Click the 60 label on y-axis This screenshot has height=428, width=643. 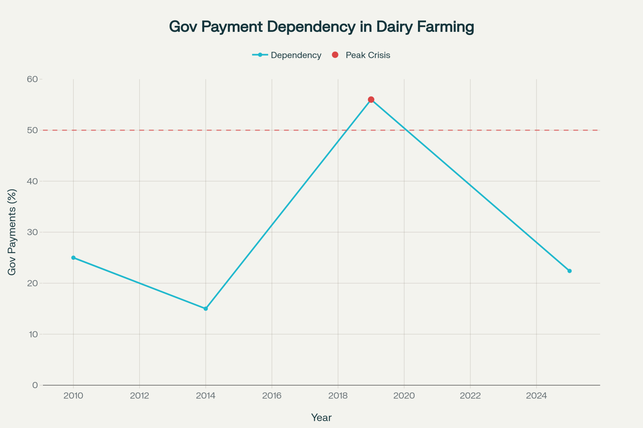(x=32, y=79)
